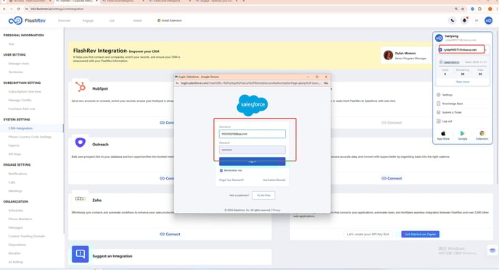Click the Salesforce popup address bar

coord(251,83)
